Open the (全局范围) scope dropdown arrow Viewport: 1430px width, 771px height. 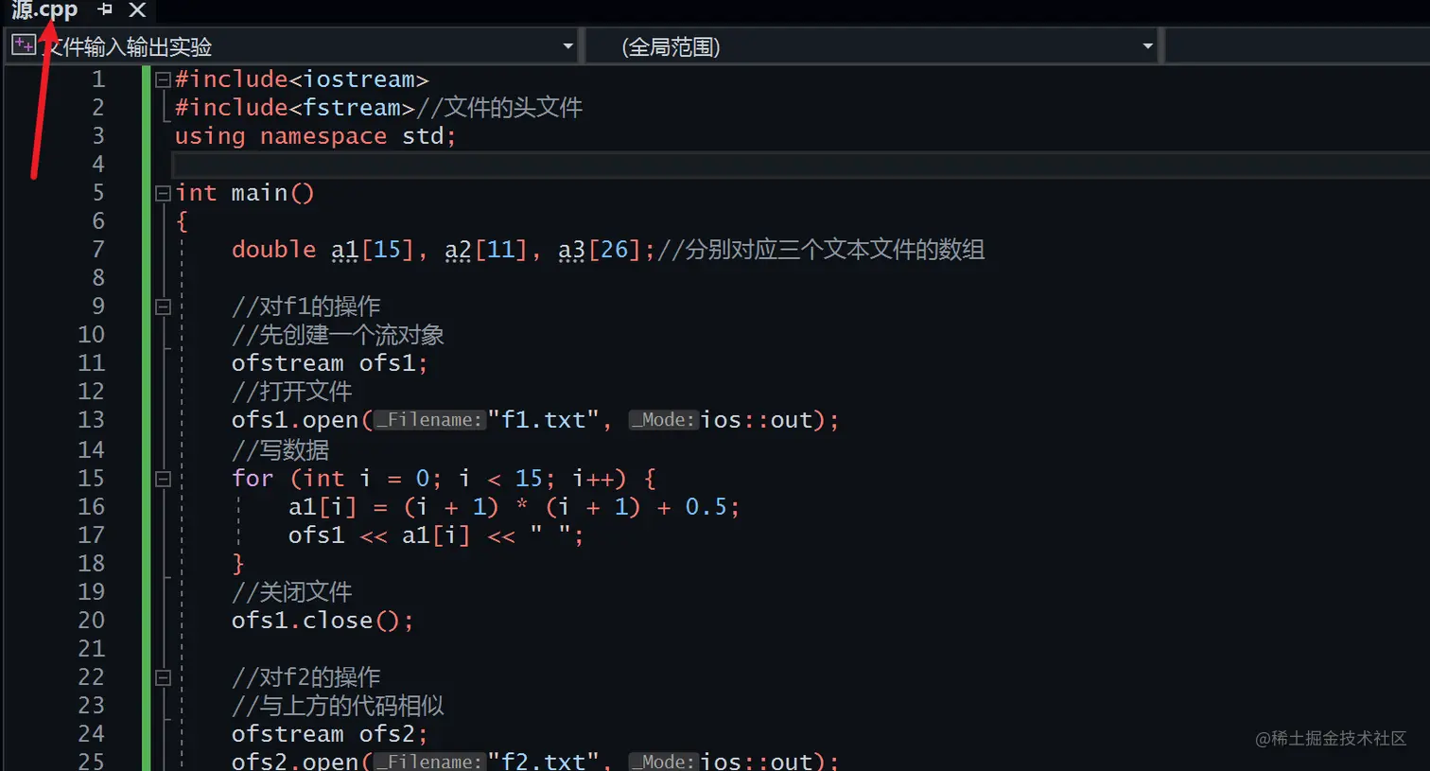(x=1147, y=46)
